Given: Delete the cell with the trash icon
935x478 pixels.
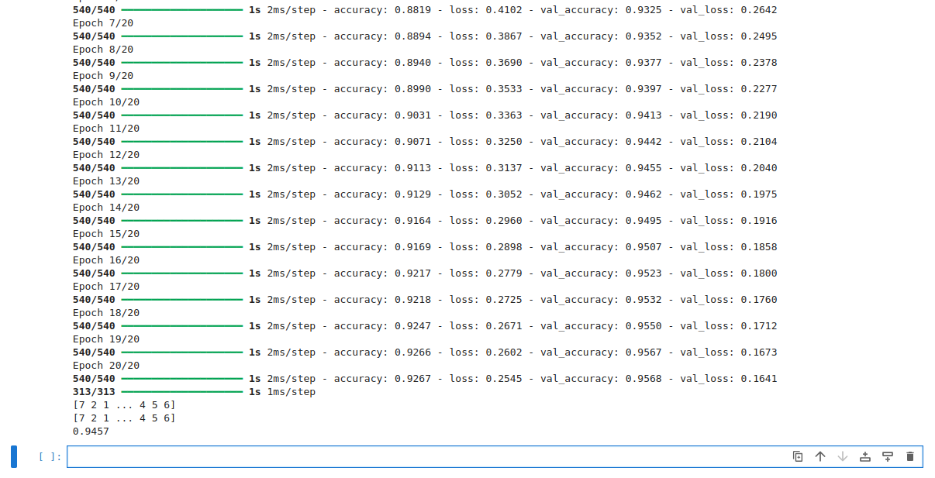Looking at the screenshot, I should point(909,456).
